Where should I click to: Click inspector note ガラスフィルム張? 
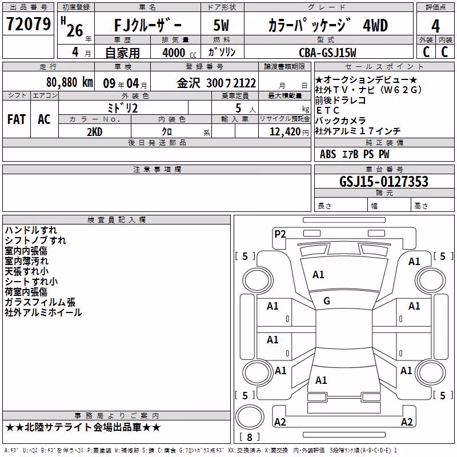[x=40, y=302]
